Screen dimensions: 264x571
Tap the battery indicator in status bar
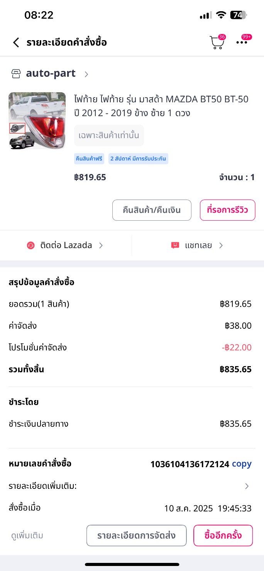pos(238,15)
